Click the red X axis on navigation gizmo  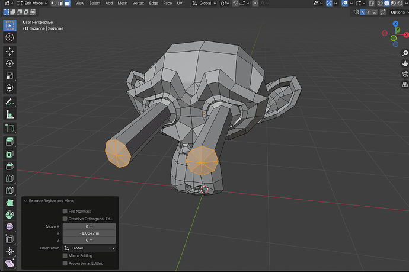click(406, 35)
